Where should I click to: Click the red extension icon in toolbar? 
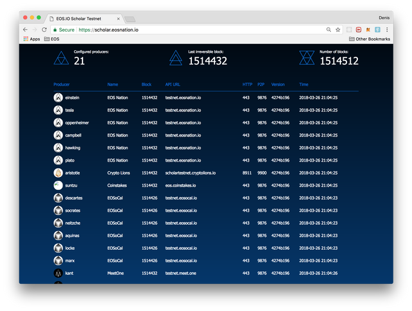(x=359, y=30)
